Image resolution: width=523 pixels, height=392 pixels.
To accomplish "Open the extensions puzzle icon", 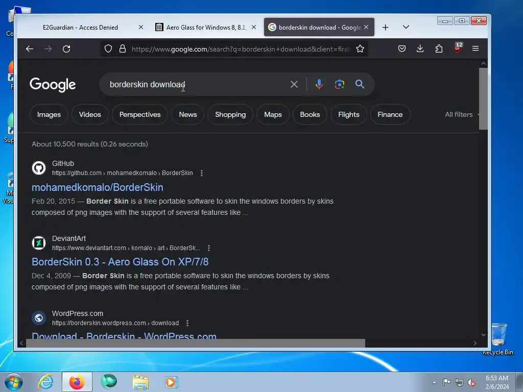I will [x=439, y=48].
